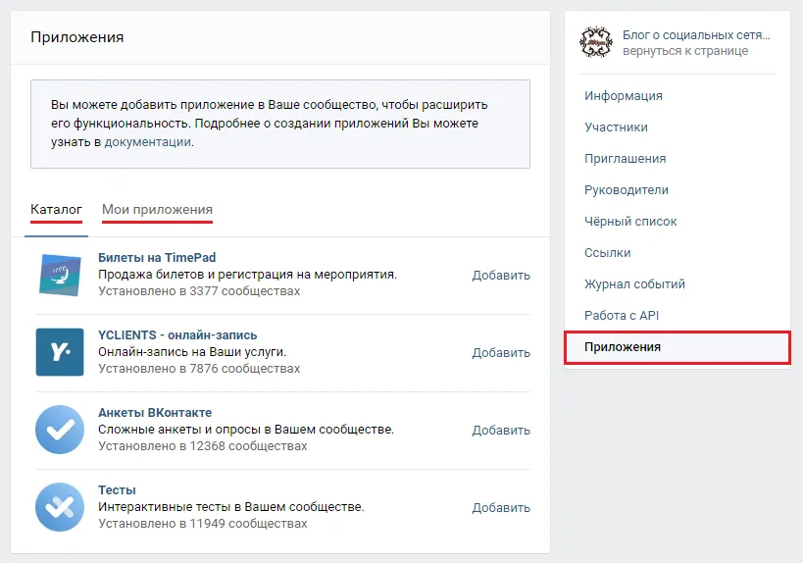Click the text Установлено в 7876 сообществах
Viewport: 803px width, 563px height.
(x=199, y=369)
